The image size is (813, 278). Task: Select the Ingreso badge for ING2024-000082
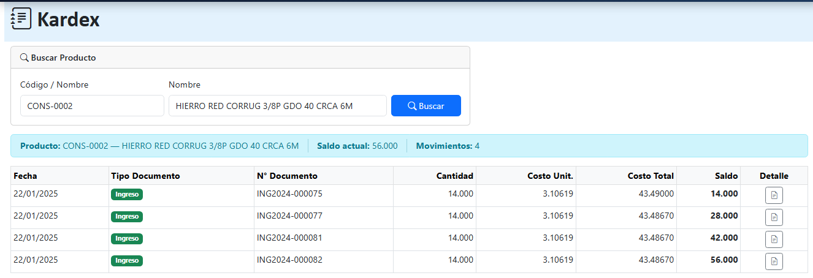(x=127, y=260)
